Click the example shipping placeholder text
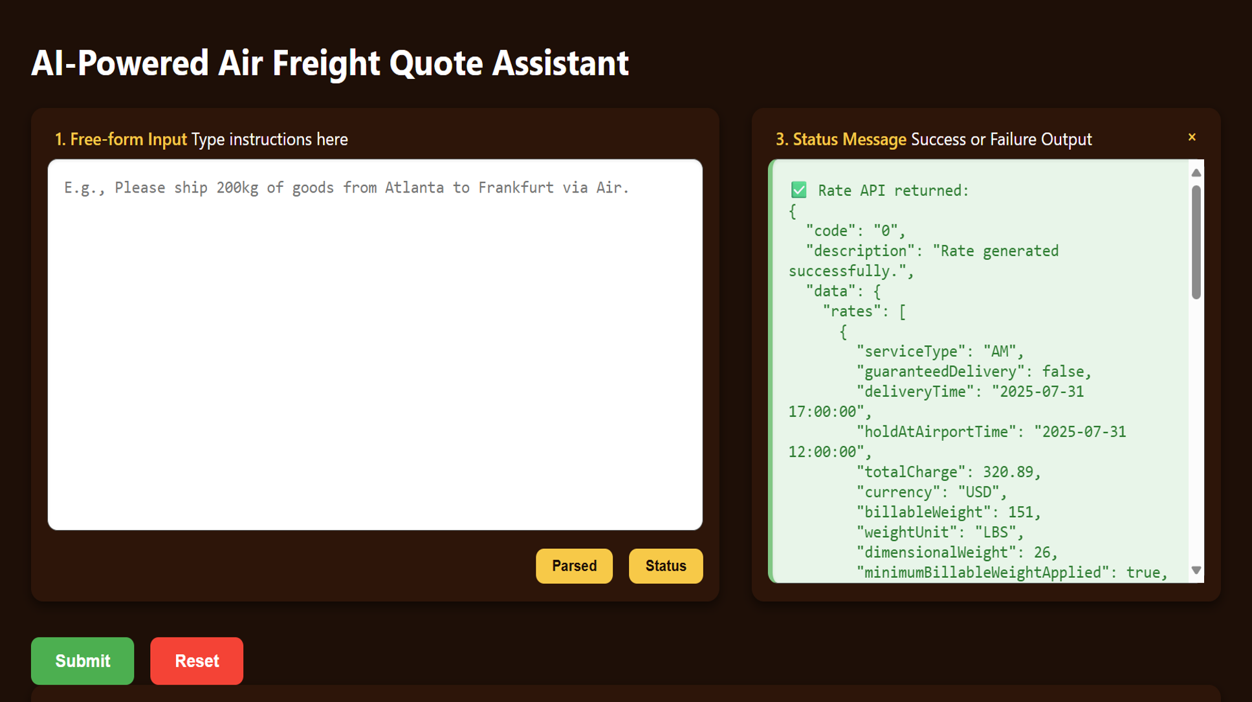 coord(346,187)
